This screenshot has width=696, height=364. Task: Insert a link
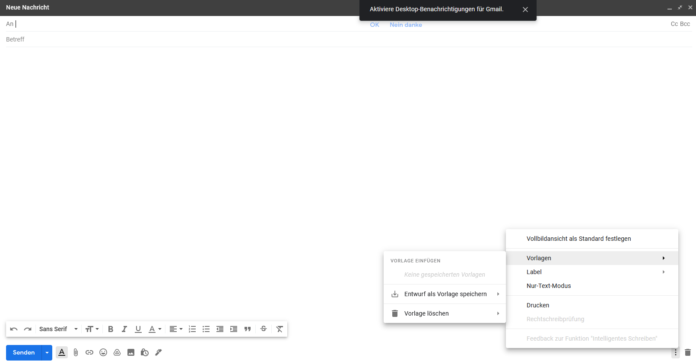pyautogui.click(x=89, y=353)
